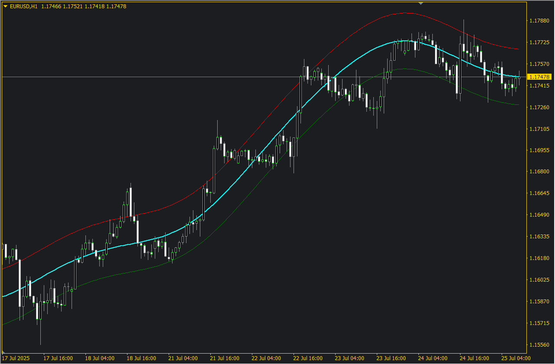Click the OHLC values 1.17466 1.17521 1.17418 1.17478
Screen dimensions: 555x364
[x=84, y=6]
